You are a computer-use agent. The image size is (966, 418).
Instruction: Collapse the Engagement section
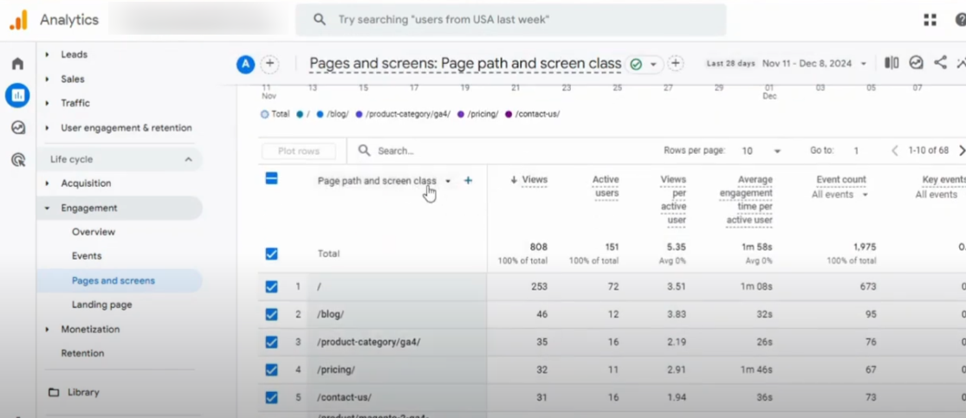[47, 208]
